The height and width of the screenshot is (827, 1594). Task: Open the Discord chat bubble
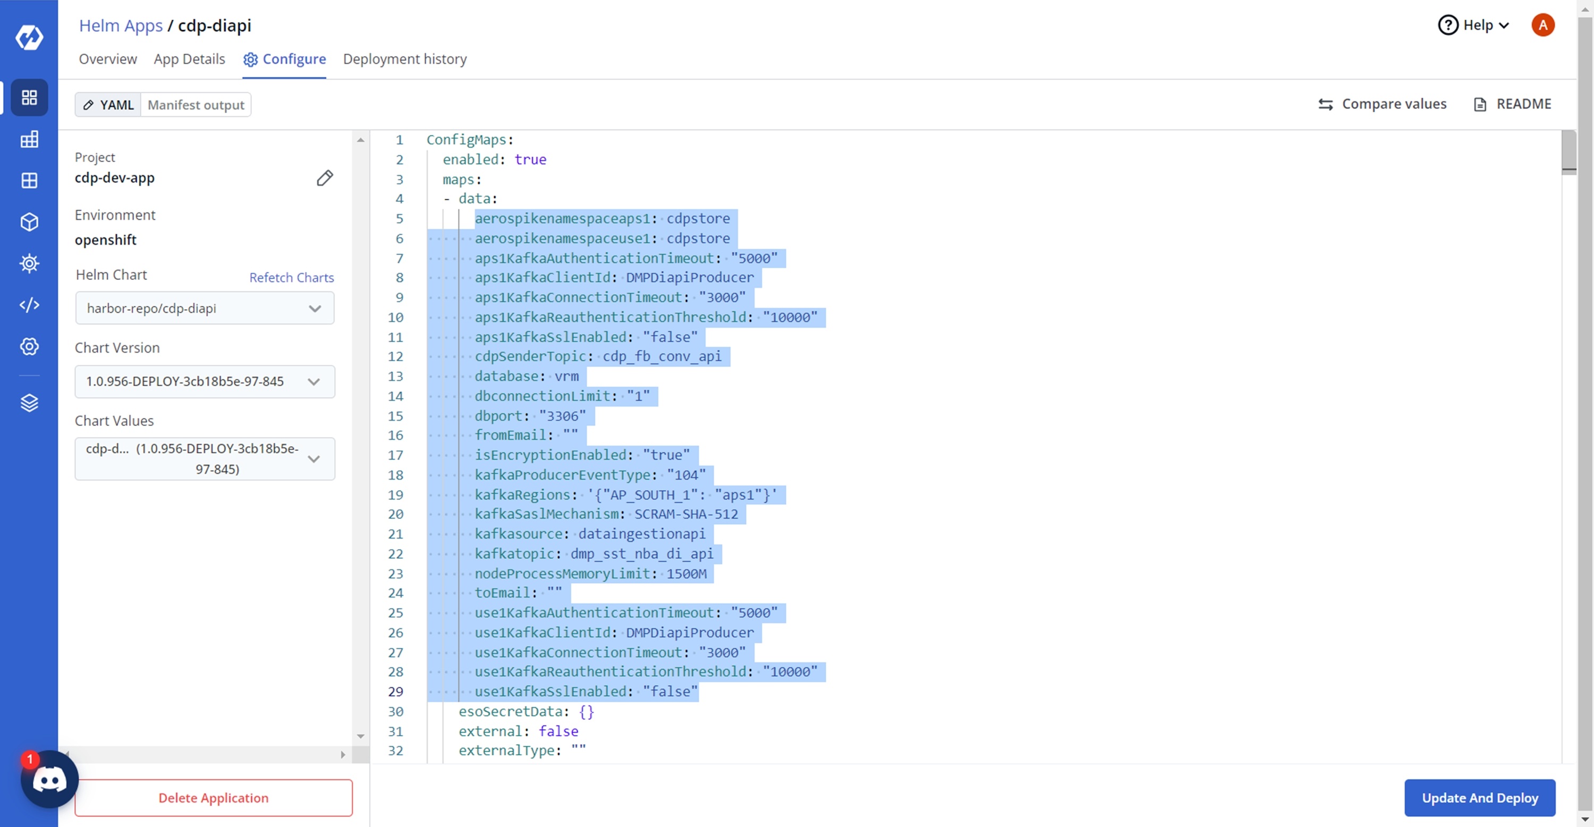click(49, 779)
